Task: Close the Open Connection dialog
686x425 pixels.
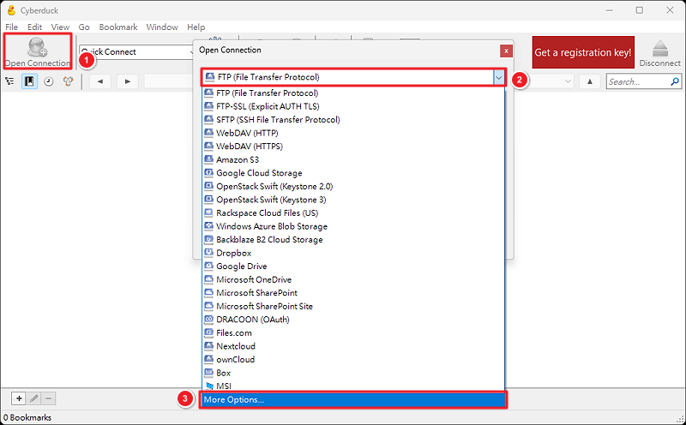Action: (x=506, y=51)
